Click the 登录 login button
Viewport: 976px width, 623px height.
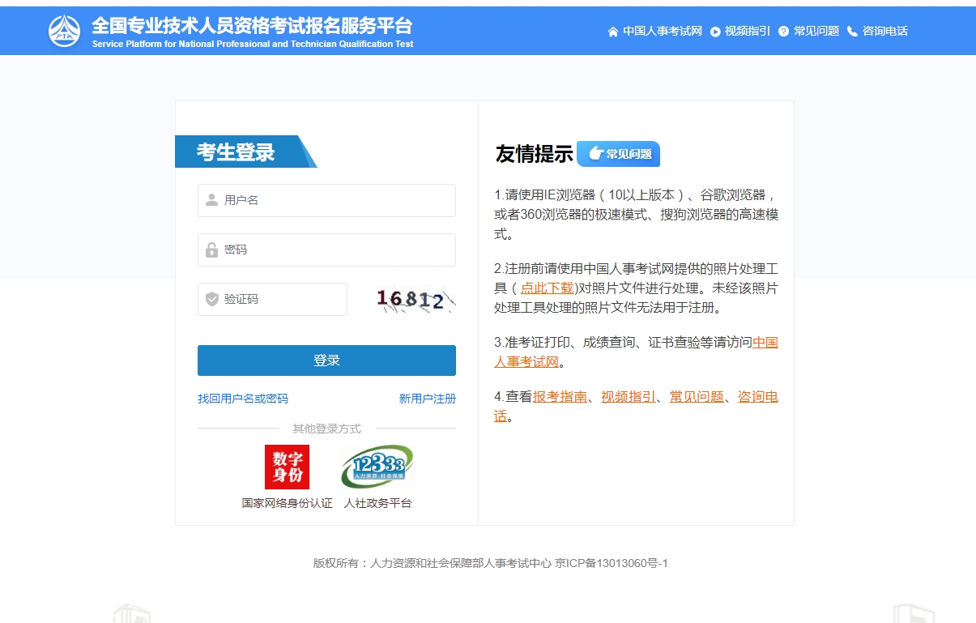point(326,360)
